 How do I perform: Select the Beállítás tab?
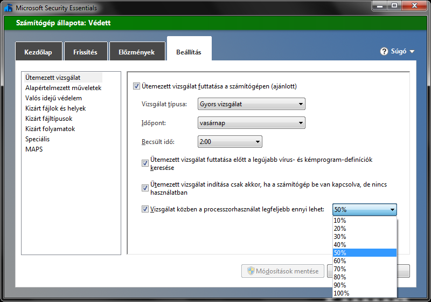click(x=189, y=49)
